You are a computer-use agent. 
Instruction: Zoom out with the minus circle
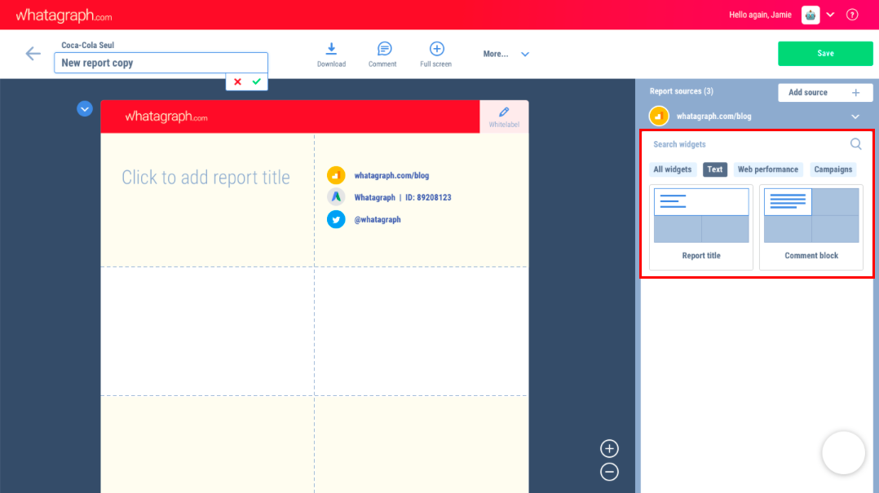[609, 472]
